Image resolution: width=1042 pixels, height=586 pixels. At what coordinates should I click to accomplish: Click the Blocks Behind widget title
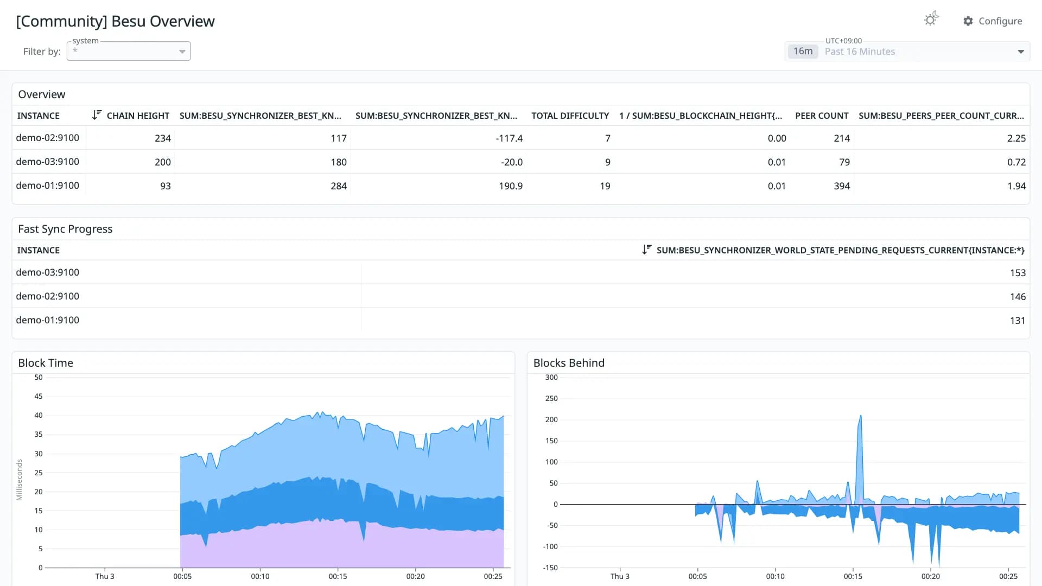[x=569, y=363]
